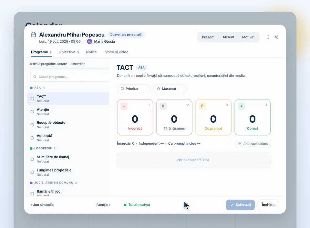Click the purple JOC ȘI ATENȚIE COMUNĂ marker
The image size is (310, 228).
(x=31, y=183)
